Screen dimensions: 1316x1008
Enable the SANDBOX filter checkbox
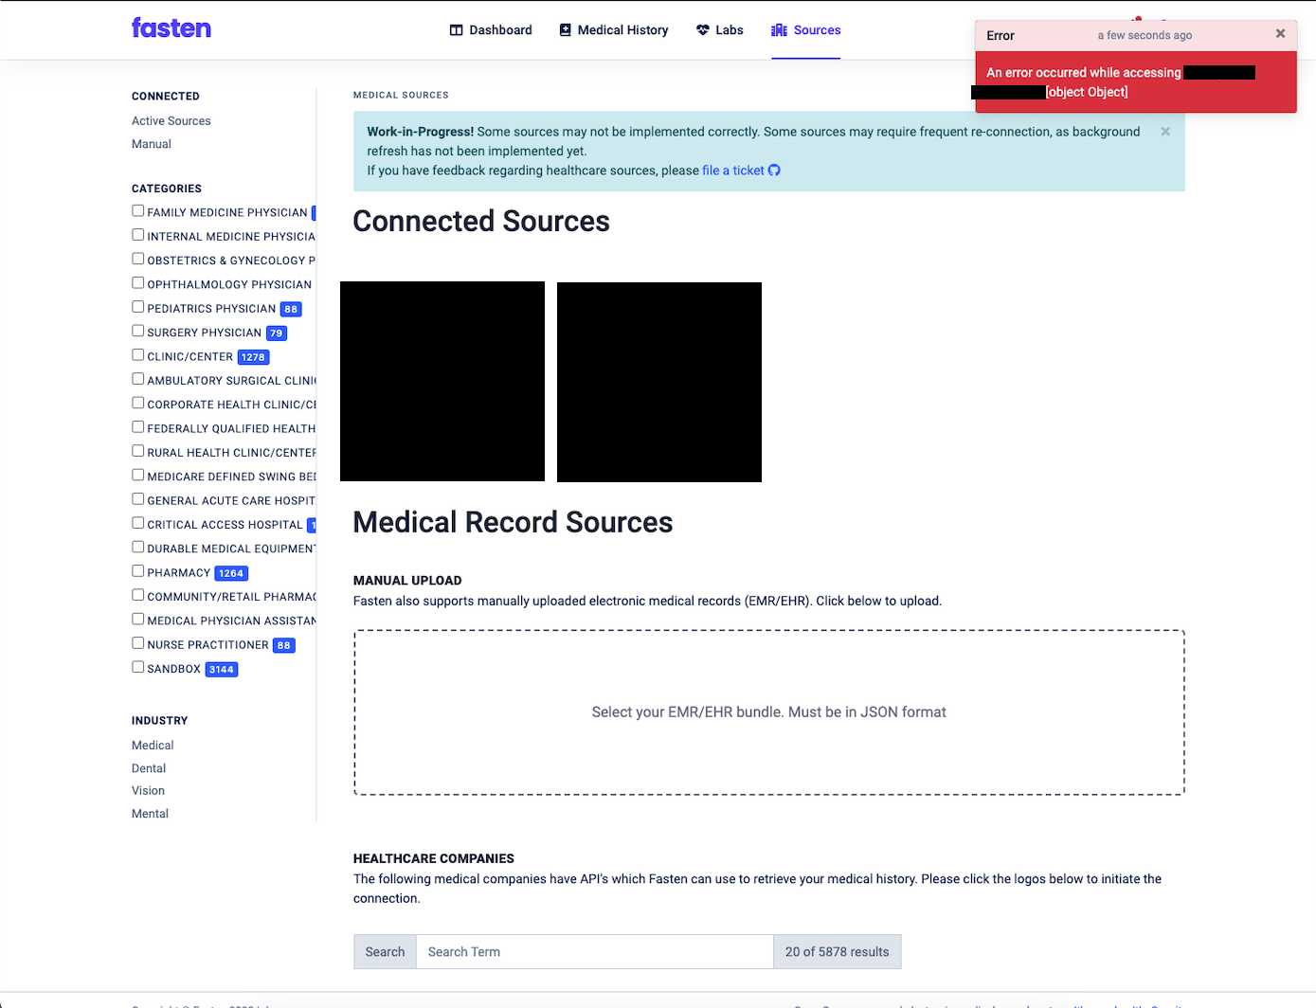click(137, 666)
